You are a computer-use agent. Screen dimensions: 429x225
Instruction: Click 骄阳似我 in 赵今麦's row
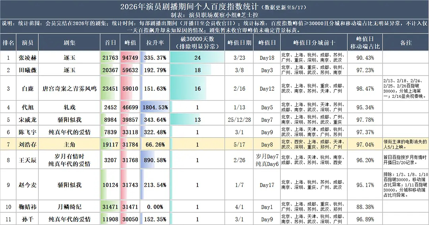(69, 185)
